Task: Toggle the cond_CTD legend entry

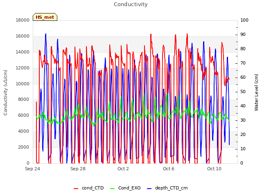Action: [x=89, y=188]
